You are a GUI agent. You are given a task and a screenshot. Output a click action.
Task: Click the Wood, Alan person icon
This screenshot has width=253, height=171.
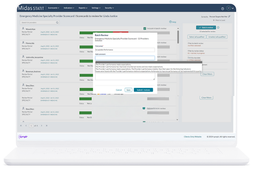coord(23,29)
